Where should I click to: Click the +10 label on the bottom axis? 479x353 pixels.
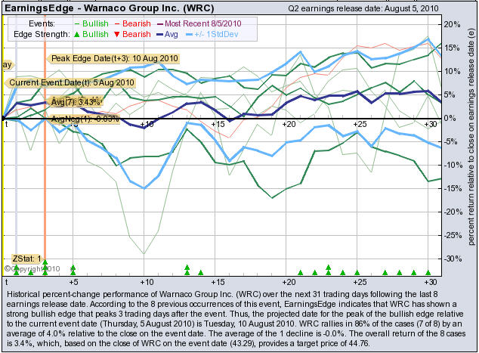(147, 282)
